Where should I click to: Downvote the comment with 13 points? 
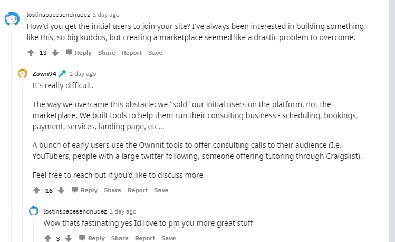(55, 53)
